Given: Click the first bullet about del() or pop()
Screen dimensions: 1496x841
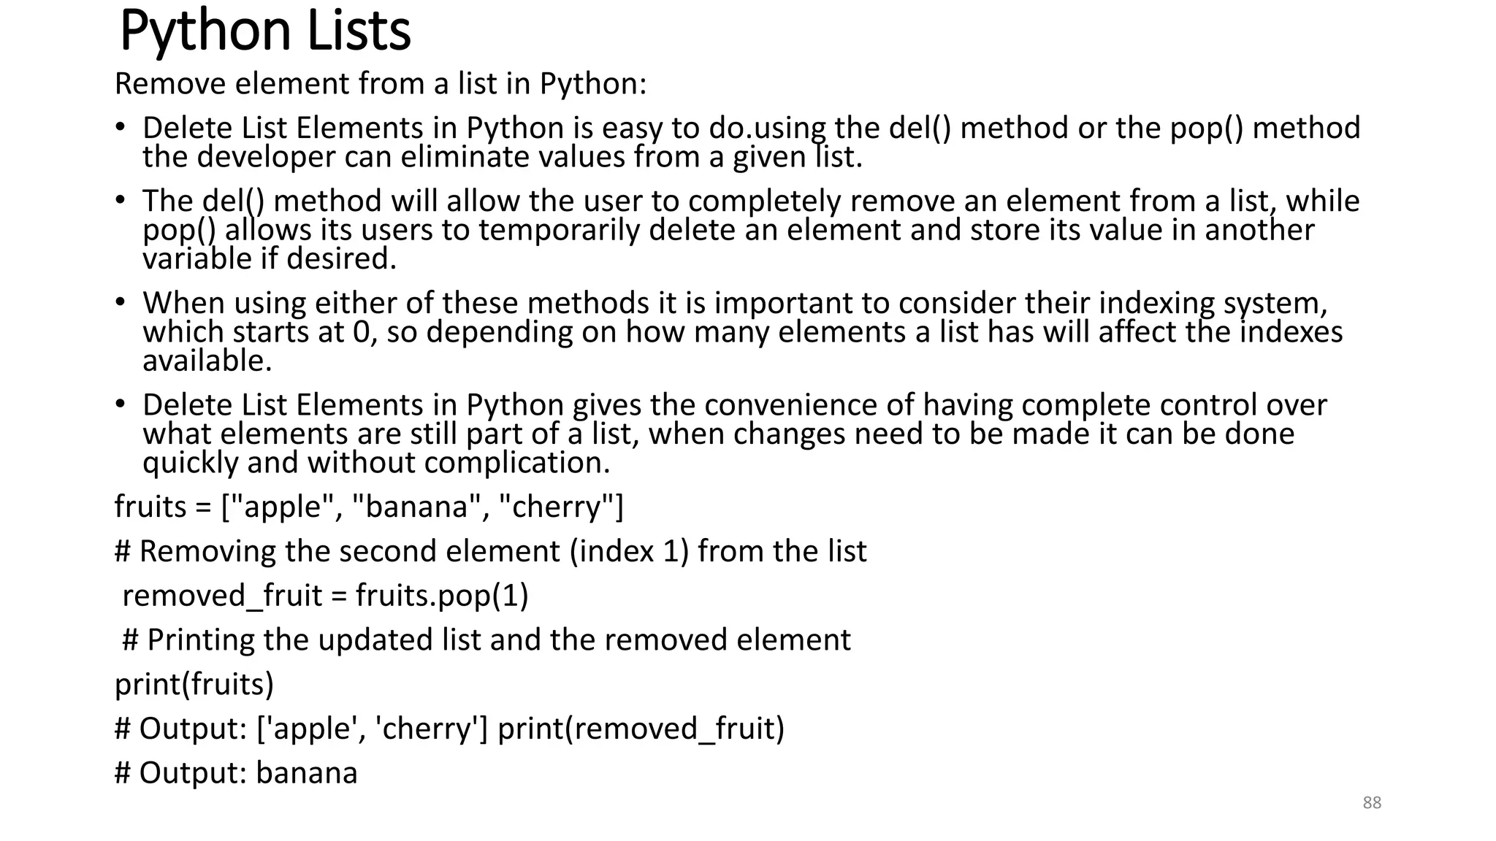Looking at the screenshot, I should (751, 128).
